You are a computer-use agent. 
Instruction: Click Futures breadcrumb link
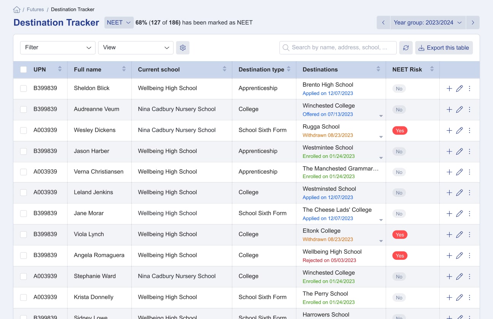point(35,9)
